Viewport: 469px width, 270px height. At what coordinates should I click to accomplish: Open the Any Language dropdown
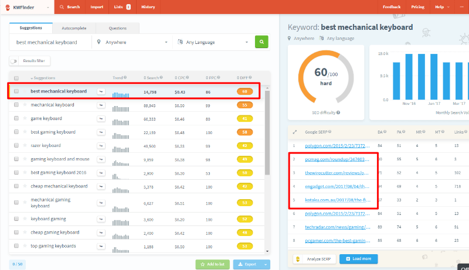point(213,42)
